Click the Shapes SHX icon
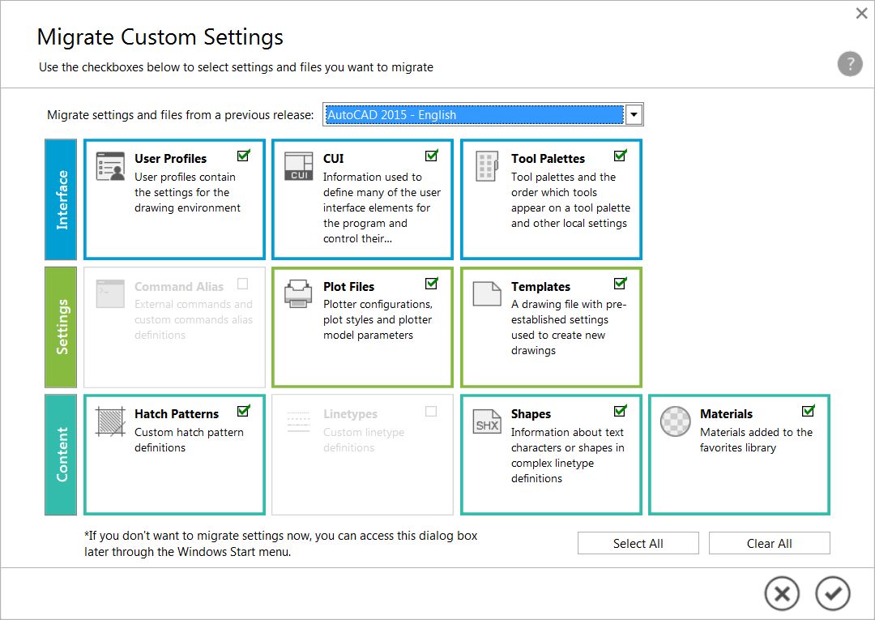Viewport: 875px width, 620px height. [x=486, y=421]
